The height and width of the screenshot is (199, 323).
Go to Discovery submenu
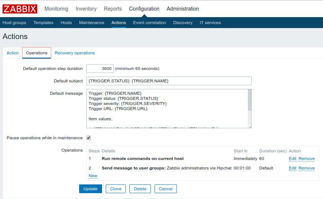(x=183, y=23)
